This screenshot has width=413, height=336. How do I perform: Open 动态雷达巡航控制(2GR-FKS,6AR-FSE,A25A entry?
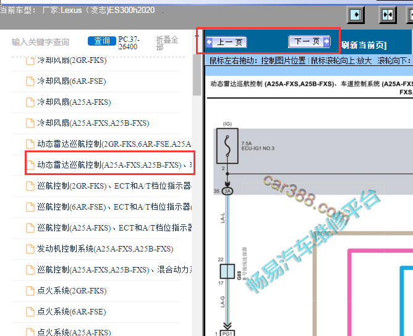coord(114,144)
